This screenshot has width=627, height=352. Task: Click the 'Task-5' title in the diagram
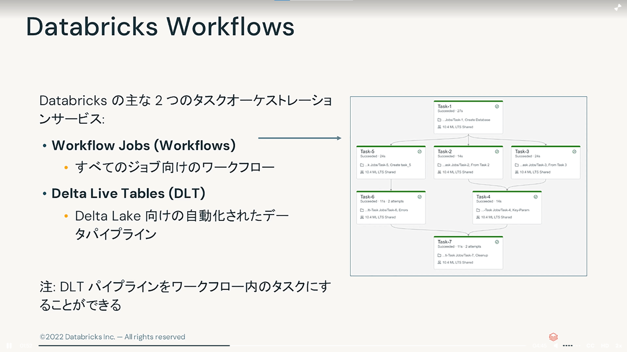367,152
